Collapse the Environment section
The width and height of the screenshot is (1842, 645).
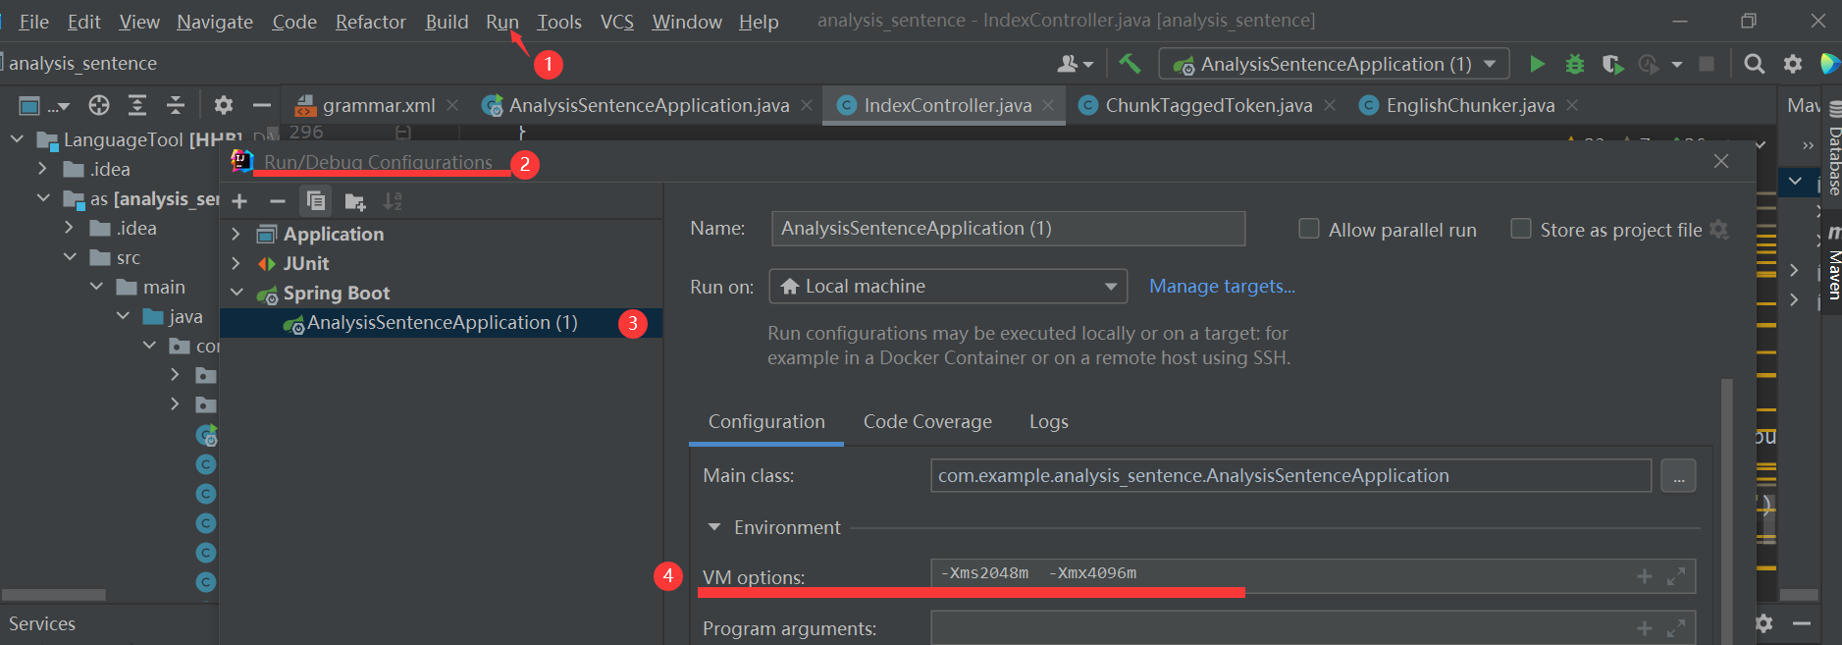point(714,527)
